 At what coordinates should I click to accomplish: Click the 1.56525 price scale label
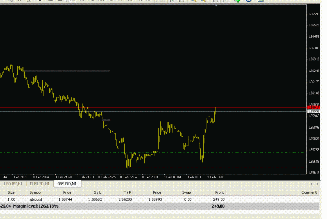point(314,25)
